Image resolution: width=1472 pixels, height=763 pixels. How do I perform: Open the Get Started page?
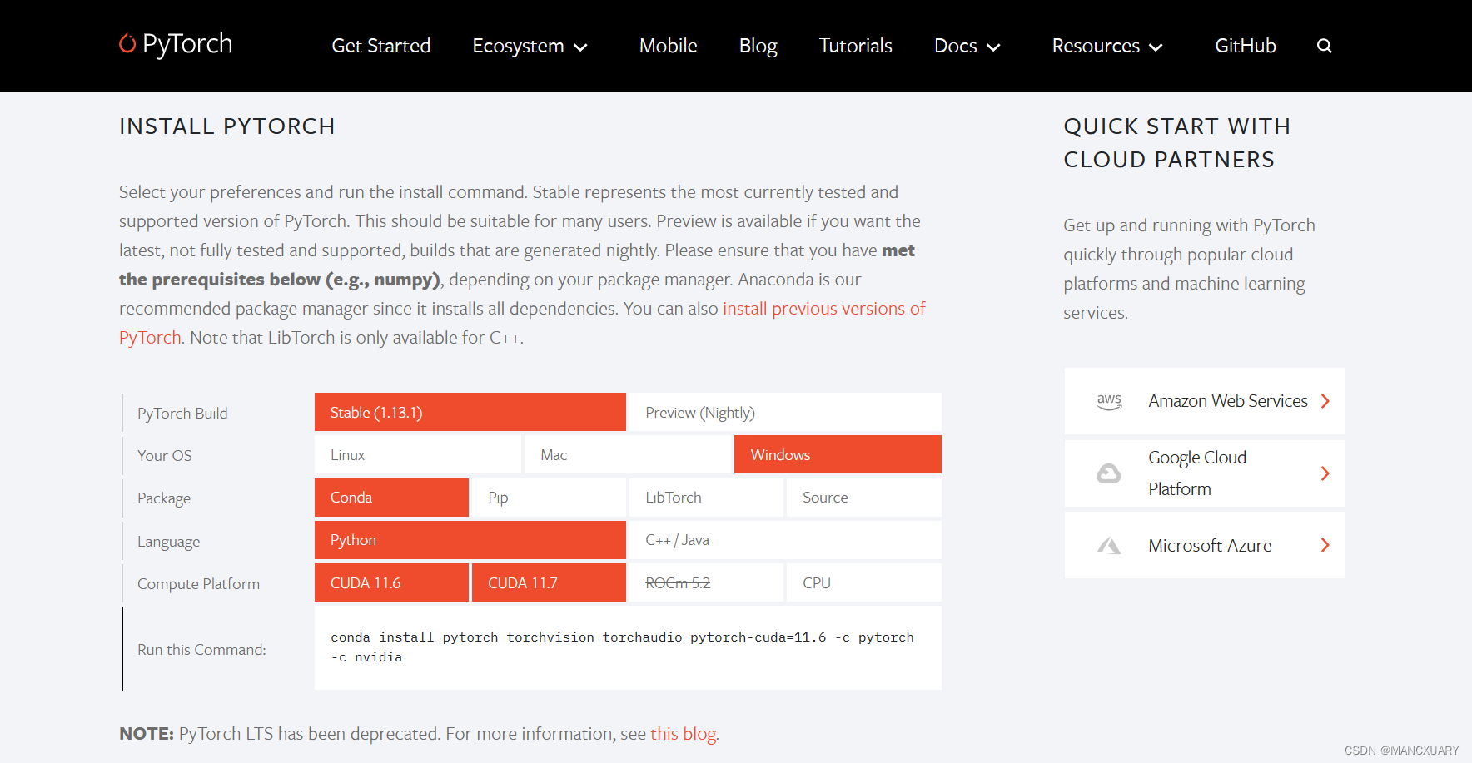click(380, 46)
